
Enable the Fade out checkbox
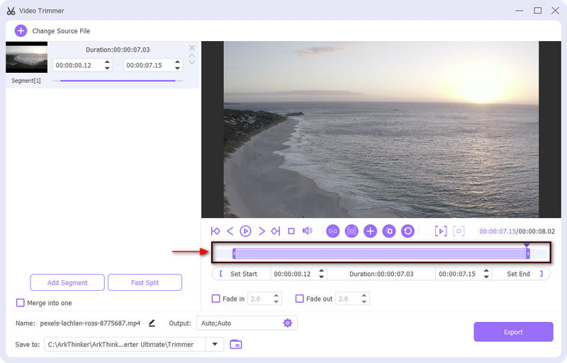(299, 299)
